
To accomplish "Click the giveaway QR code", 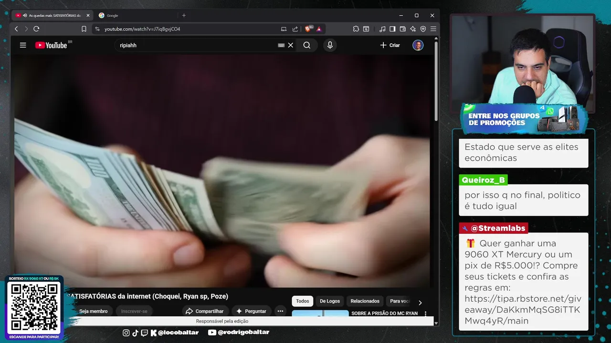I will (x=34, y=307).
